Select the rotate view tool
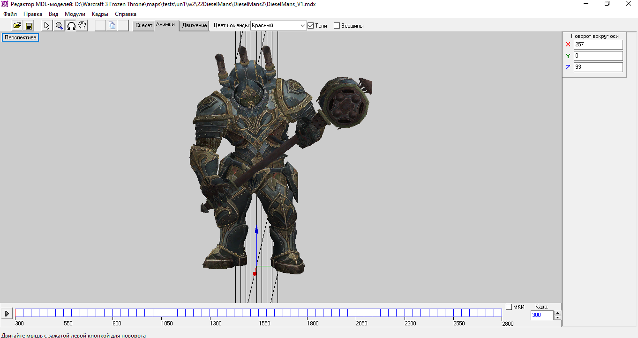 (x=71, y=26)
